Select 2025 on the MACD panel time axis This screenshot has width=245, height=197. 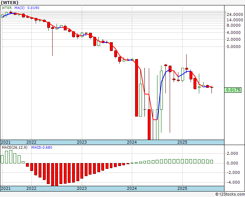point(182,188)
